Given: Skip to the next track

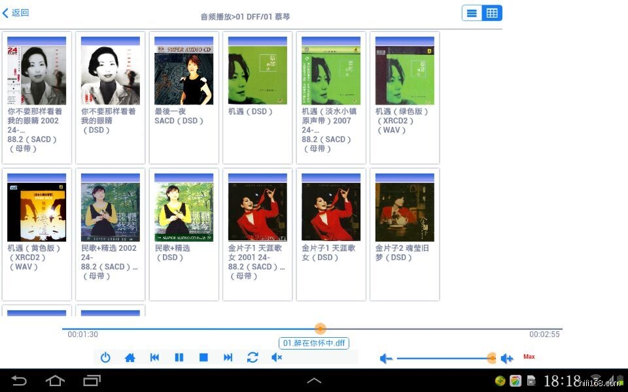Looking at the screenshot, I should [x=228, y=357].
